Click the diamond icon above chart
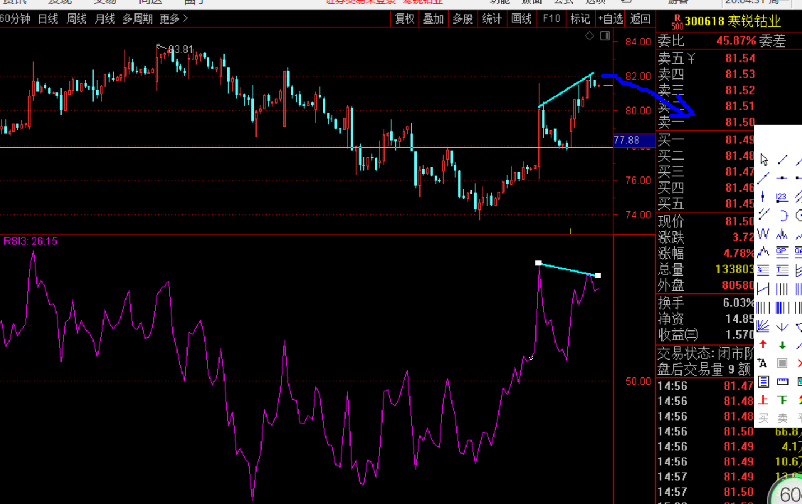Screen dimensions: 802x504 click(590, 36)
